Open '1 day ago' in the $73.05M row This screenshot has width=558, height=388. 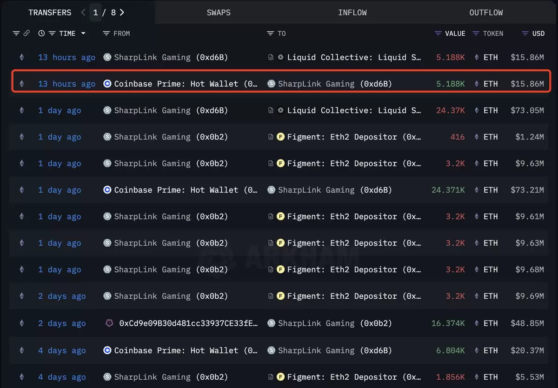[60, 110]
